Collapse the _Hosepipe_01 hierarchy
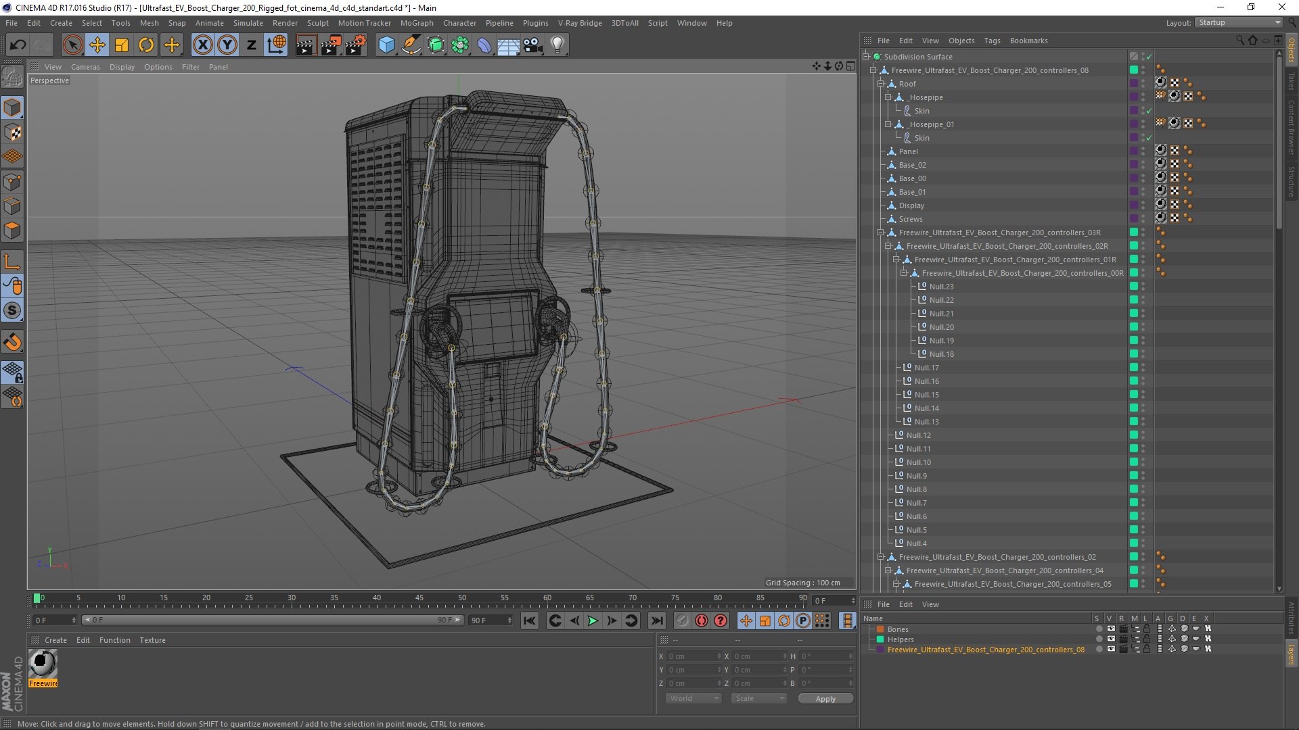Viewport: 1299px width, 730px height. [888, 124]
